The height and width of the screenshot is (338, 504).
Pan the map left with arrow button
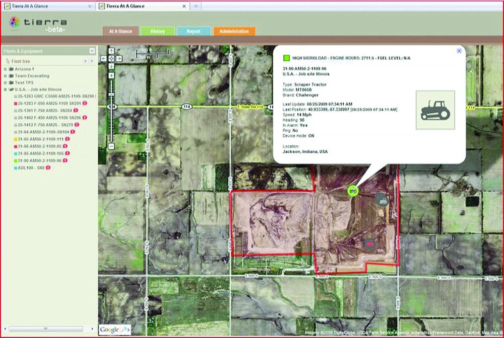click(104, 58)
